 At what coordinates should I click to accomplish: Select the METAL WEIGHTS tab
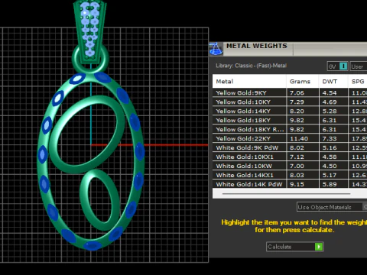(257, 46)
